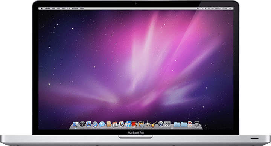This screenshot has width=271, height=146.
Task: Launch Safari compass icon
Action: (x=95, y=124)
